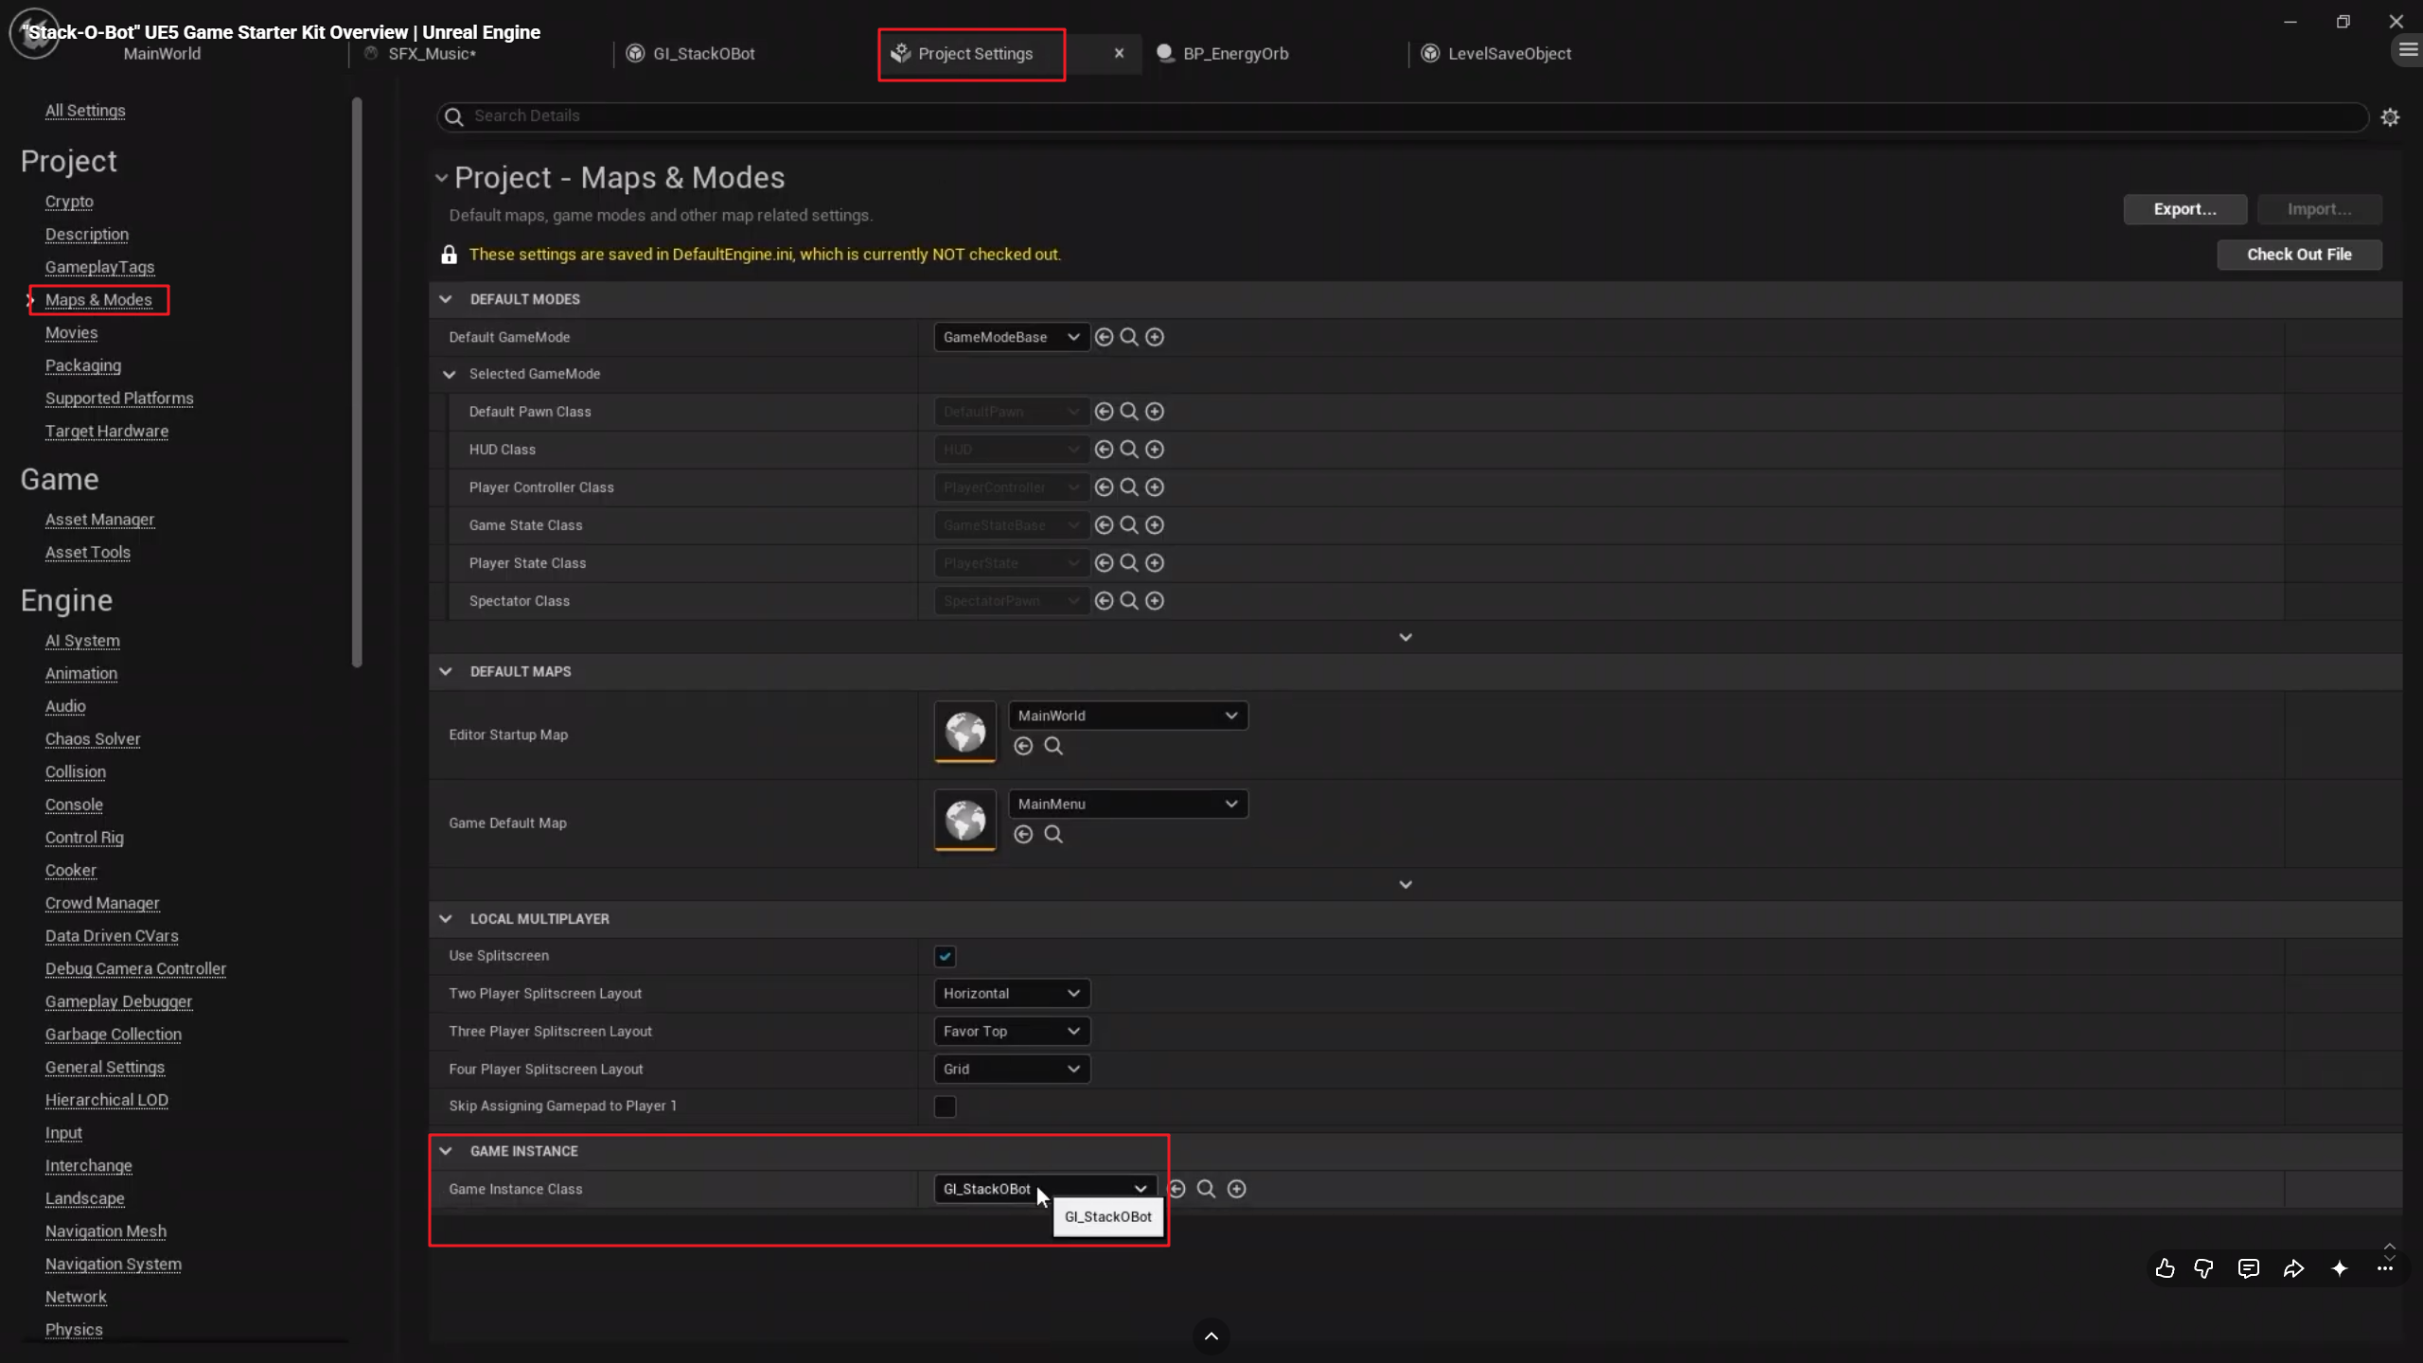Viewport: 2423px width, 1363px height.
Task: Use selected asset for Editor Startup Map
Action: 1023,746
